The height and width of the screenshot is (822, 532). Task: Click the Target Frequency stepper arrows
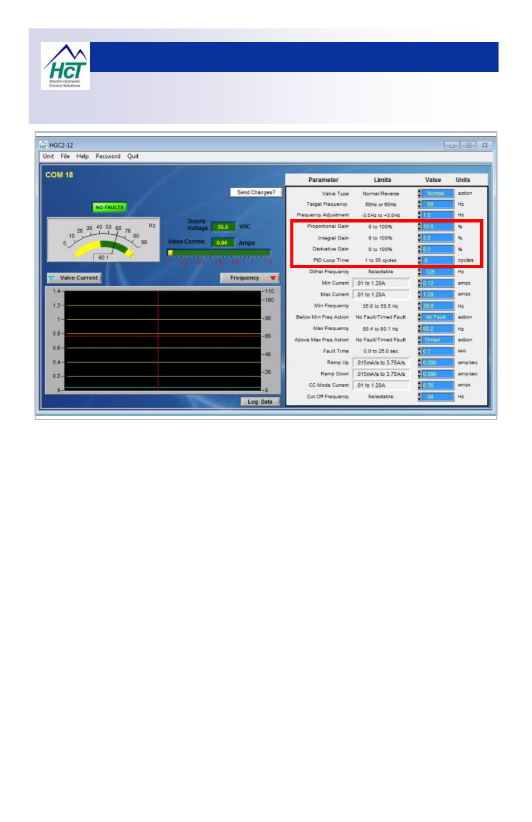tap(419, 204)
